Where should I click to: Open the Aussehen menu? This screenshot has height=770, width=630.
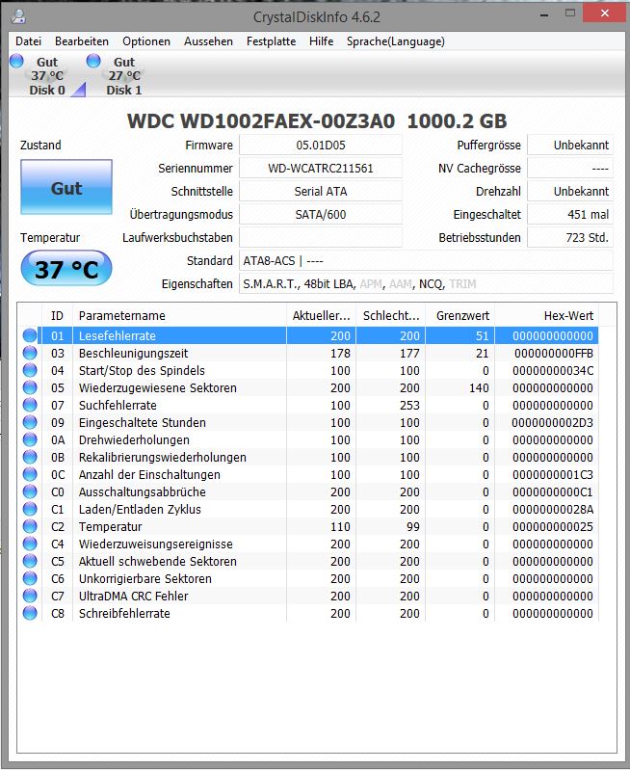(x=208, y=41)
